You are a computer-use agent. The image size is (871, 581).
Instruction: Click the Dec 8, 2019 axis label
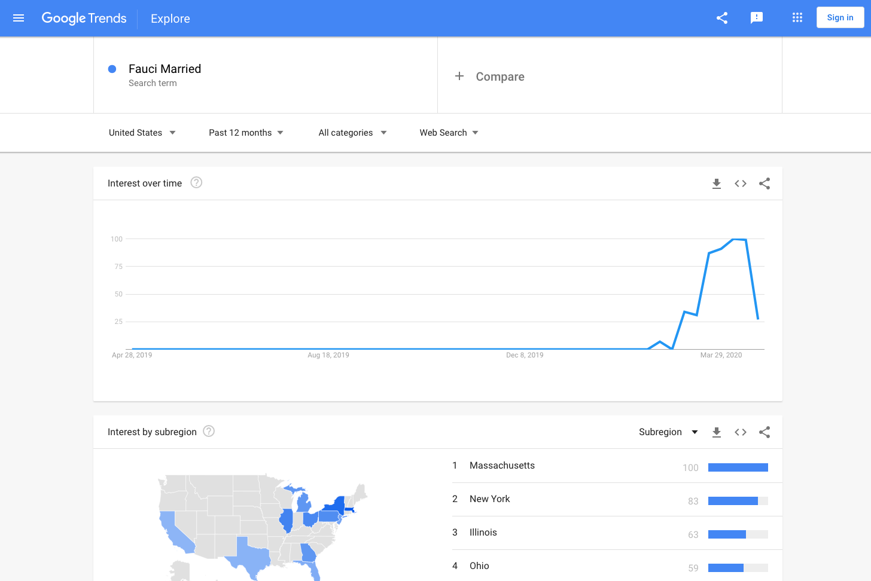525,355
